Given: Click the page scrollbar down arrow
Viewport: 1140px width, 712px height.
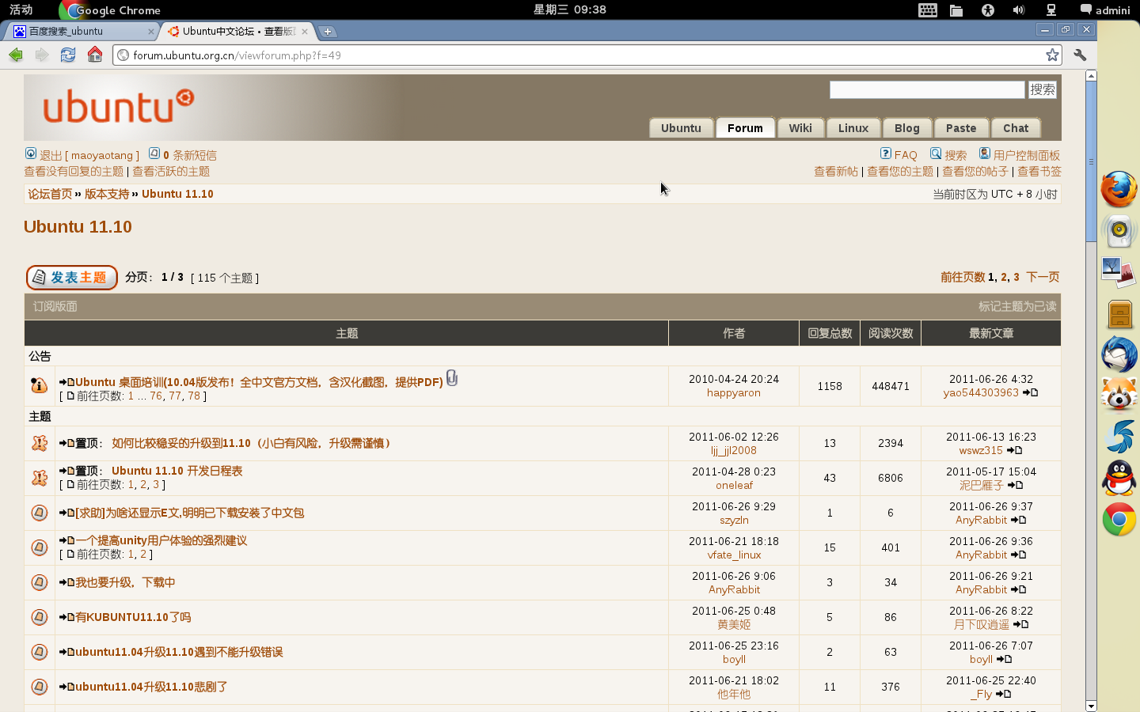Looking at the screenshot, I should point(1091,706).
